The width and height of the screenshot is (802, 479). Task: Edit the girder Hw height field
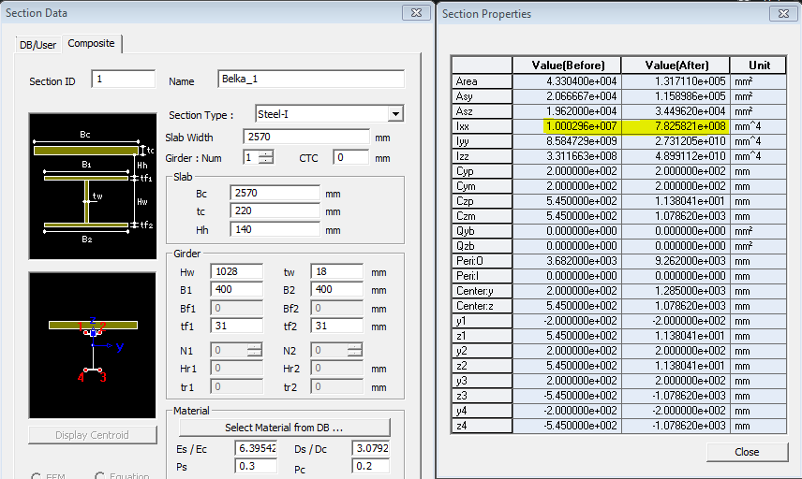click(237, 271)
